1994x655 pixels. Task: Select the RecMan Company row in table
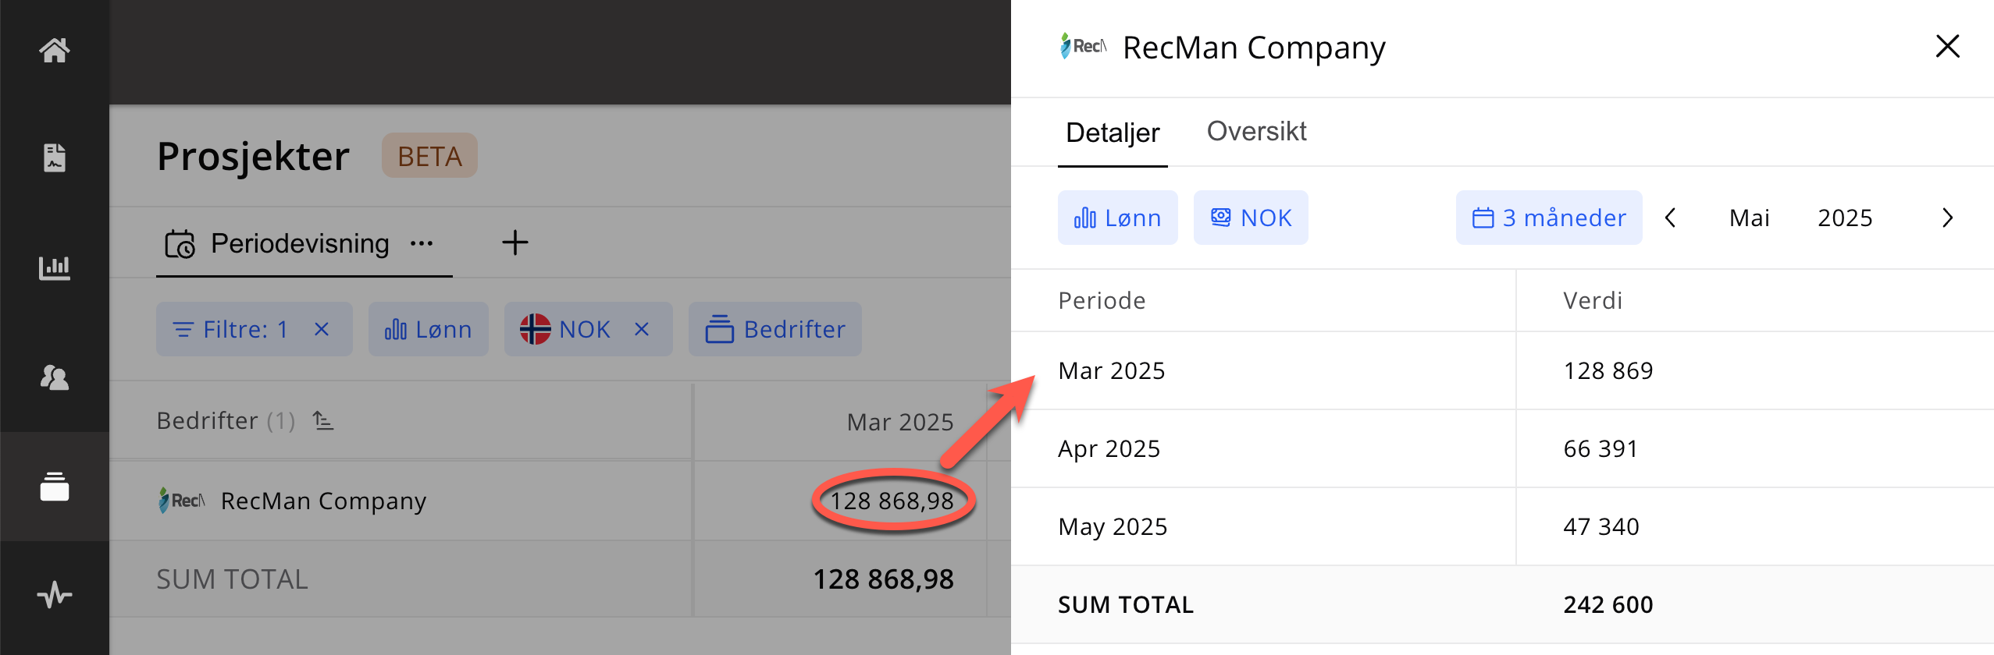(x=323, y=501)
